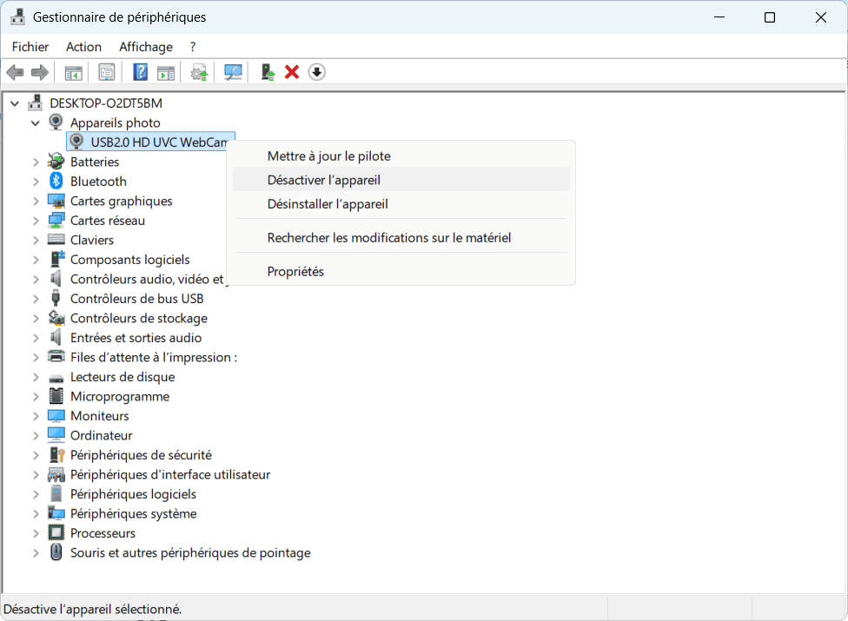Open the Fichier menu
This screenshot has width=848, height=621.
point(30,47)
